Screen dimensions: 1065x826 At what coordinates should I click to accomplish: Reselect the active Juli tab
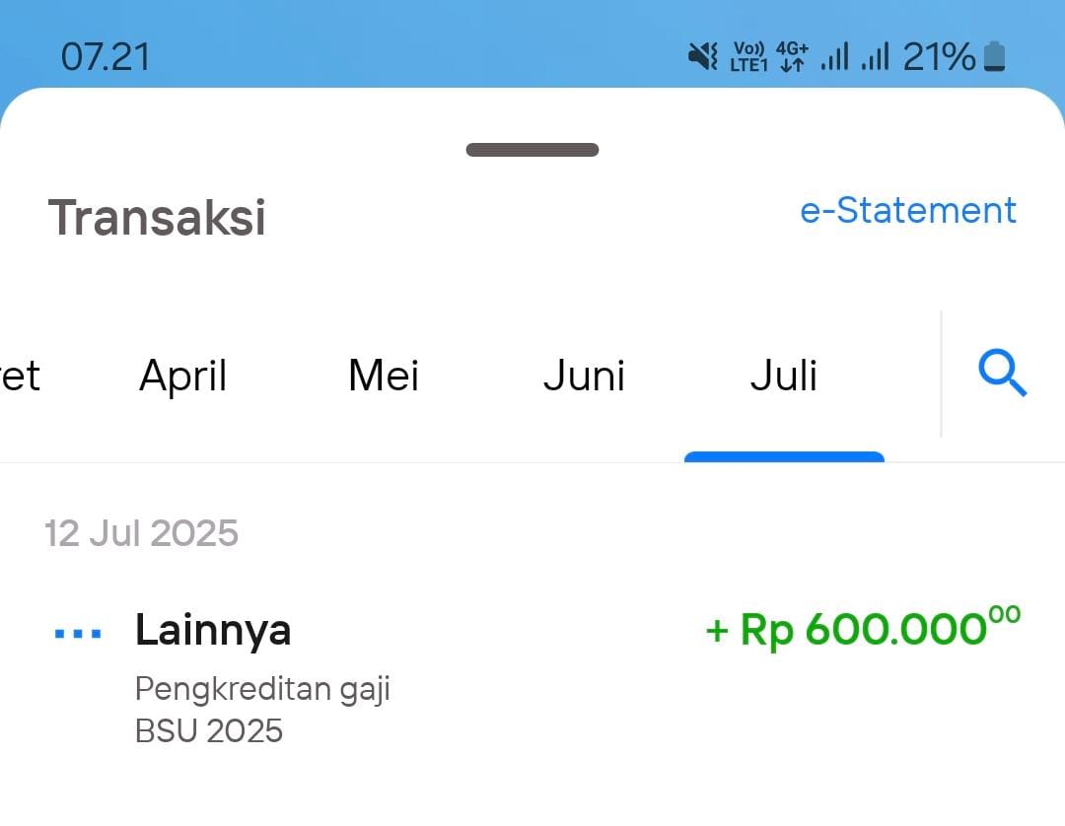click(784, 375)
